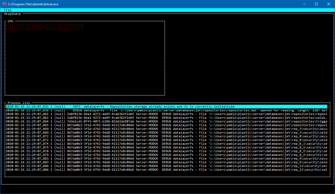Select the row with GUID 7d3e2cd1-07f2-4071-b286-81b62de987ab

(x=166, y=121)
